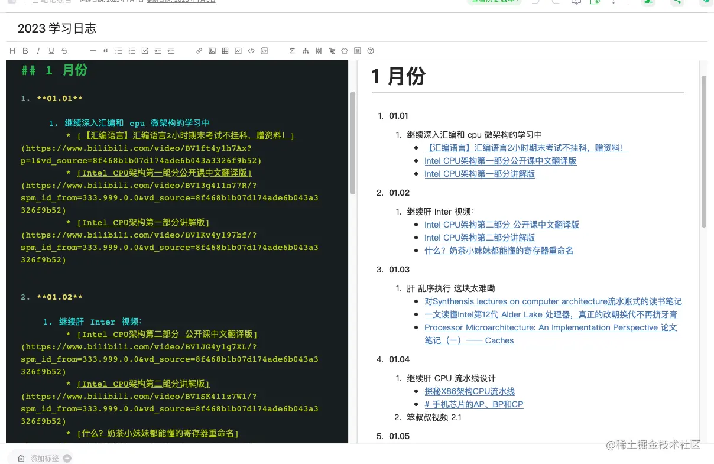714x464 pixels.
Task: Toggle italic formatting
Action: (38, 51)
